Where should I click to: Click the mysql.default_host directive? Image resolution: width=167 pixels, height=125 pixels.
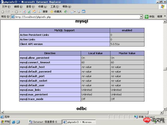(32, 67)
